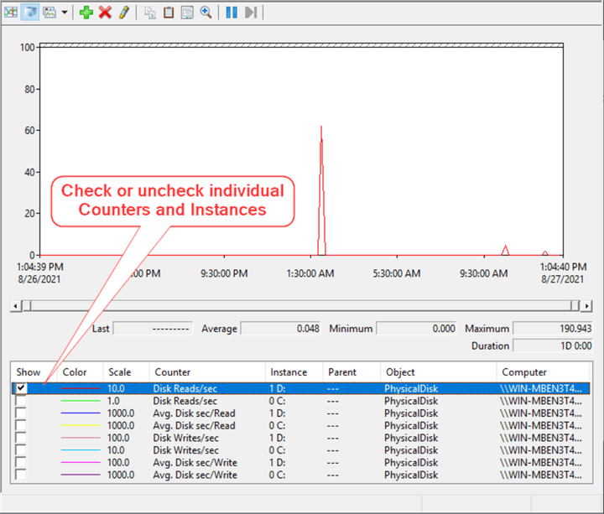Click the green color line for Disk Reads/sec 0 C:
This screenshot has height=514, width=604.
(x=81, y=401)
